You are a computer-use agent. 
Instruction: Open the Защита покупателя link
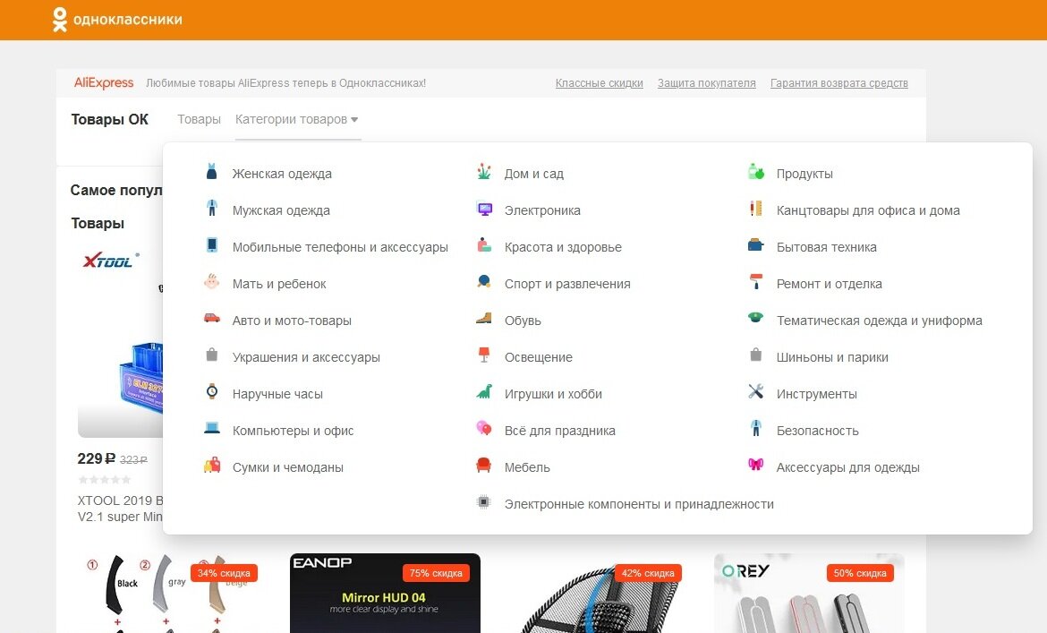(x=706, y=83)
